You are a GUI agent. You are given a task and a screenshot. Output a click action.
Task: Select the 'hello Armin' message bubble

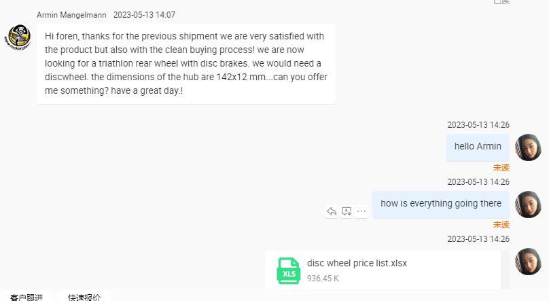click(478, 147)
